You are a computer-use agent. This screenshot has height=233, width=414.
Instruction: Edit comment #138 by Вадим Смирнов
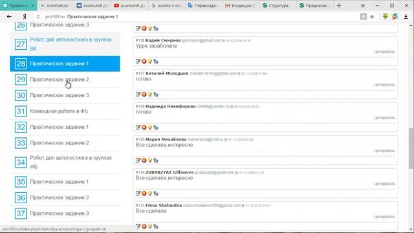point(138,61)
